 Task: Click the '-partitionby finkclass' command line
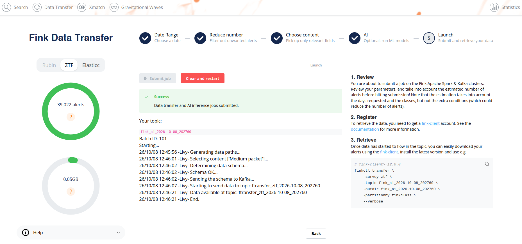pyautogui.click(x=389, y=195)
